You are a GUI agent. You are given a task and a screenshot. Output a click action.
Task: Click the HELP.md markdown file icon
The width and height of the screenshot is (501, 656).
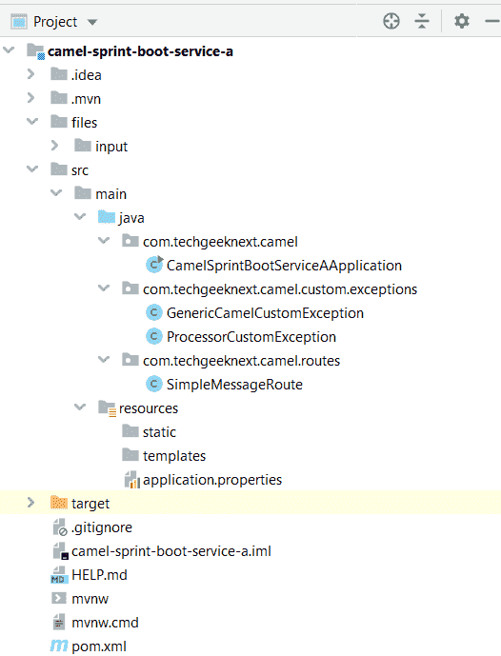[59, 575]
